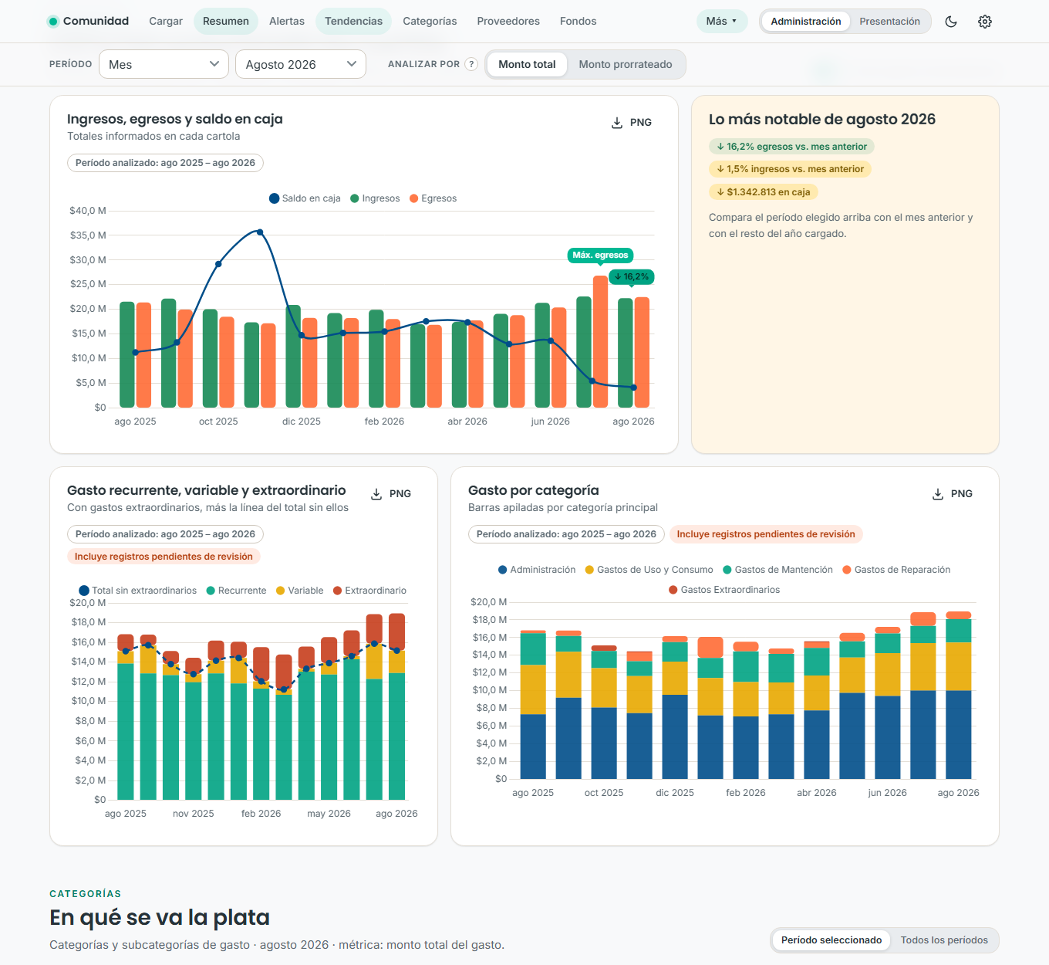Viewport: 1049px width, 965px height.
Task: Download Gasto por categoría chart as PNG
Action: coord(953,494)
